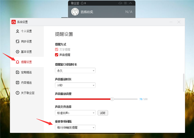The width and height of the screenshot is (194, 138).
Task: Go to 基本设置 tab
Action: [x=27, y=52]
